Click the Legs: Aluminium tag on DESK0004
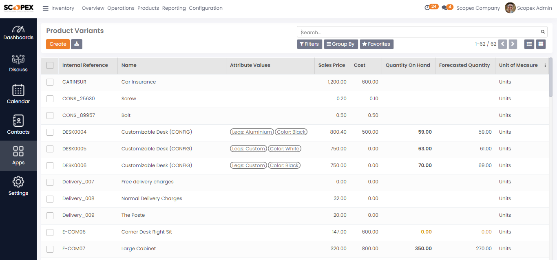This screenshot has width=557, height=260. [x=252, y=132]
